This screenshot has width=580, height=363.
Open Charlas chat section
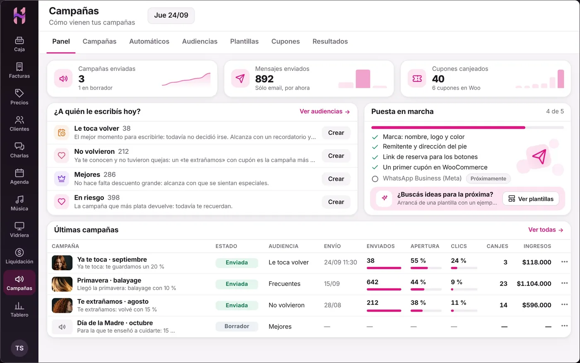(x=19, y=150)
